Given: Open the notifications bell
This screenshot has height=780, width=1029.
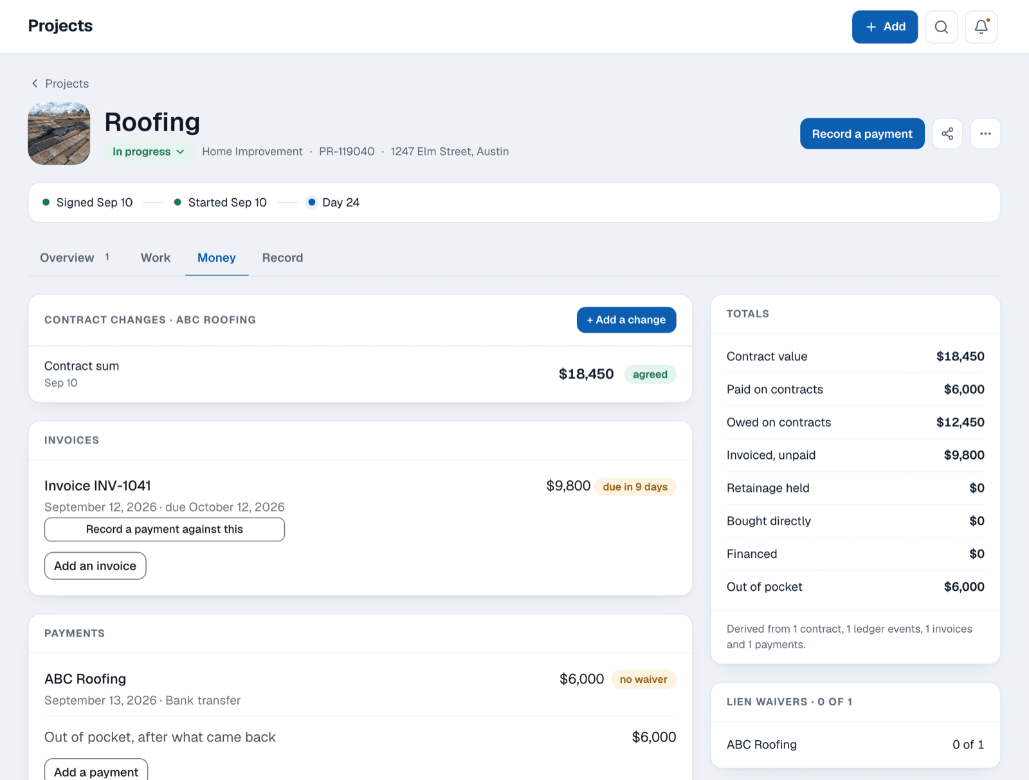Looking at the screenshot, I should (981, 27).
